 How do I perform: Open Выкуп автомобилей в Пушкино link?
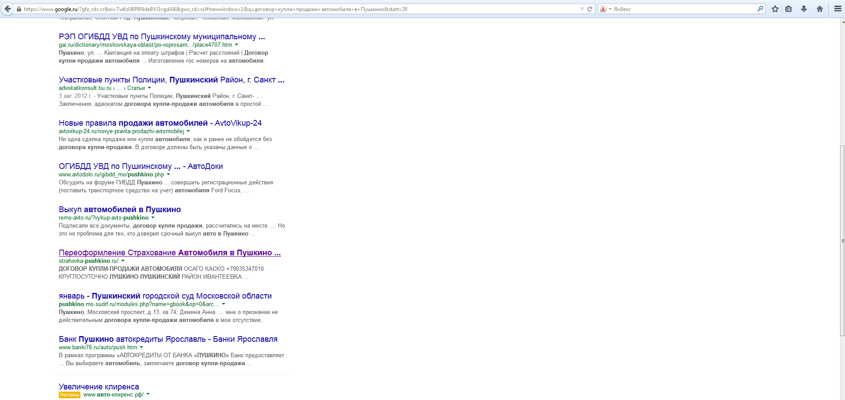(x=120, y=209)
